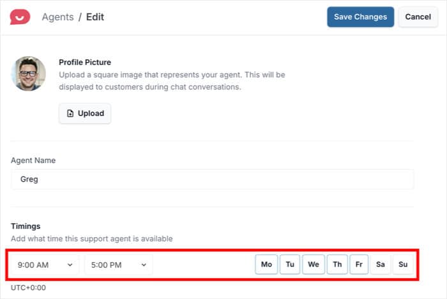Click the Upload file icon button
Viewport: 447px width, 299px height.
pos(85,113)
